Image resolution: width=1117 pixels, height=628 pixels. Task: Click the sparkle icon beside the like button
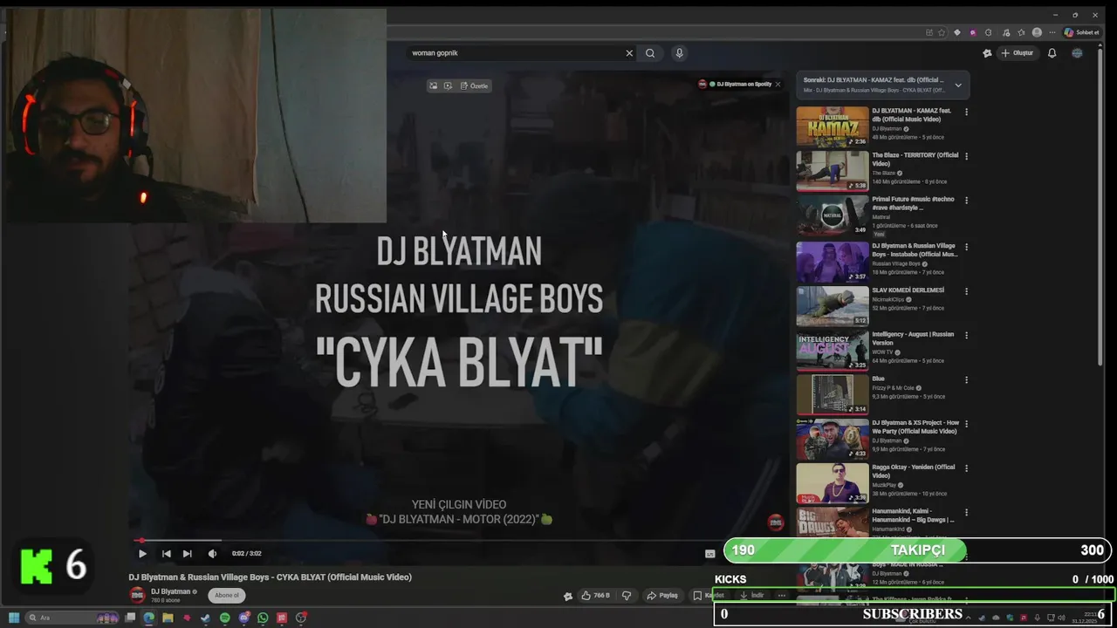pyautogui.click(x=568, y=596)
